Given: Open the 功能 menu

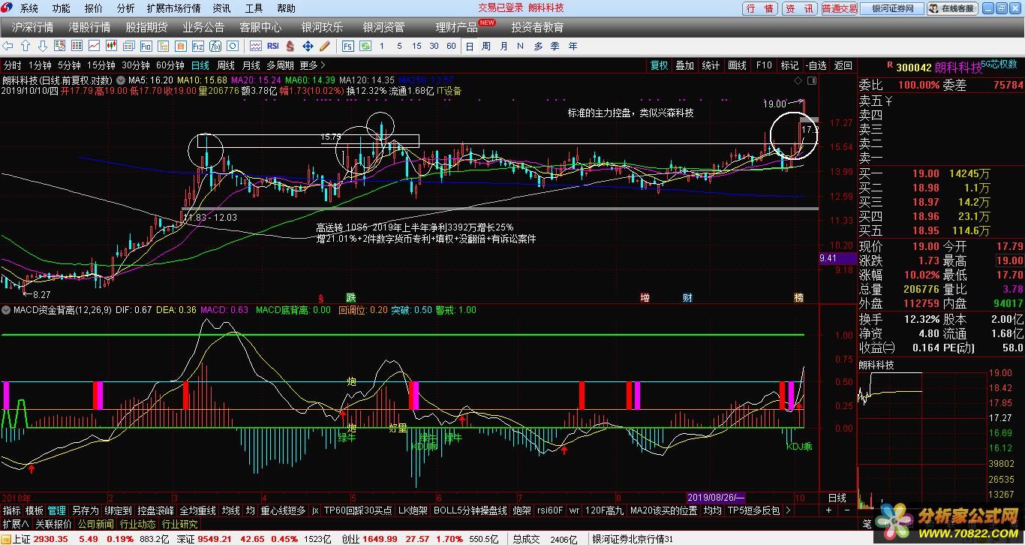Looking at the screenshot, I should point(62,8).
